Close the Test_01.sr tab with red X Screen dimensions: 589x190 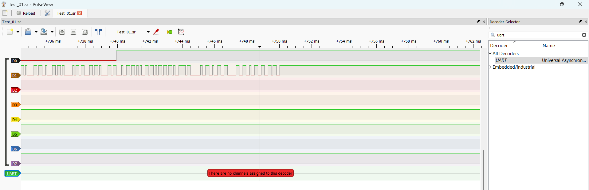(80, 13)
